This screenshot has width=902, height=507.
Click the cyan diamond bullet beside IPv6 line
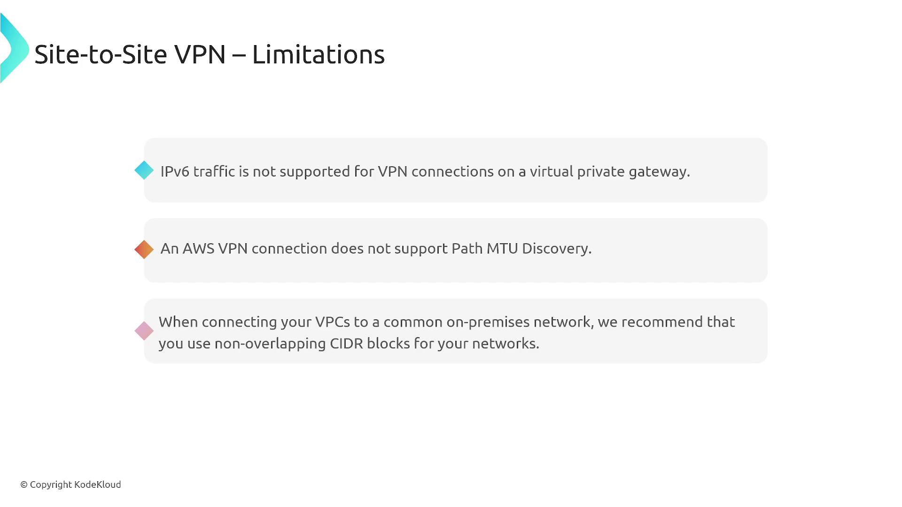click(144, 170)
